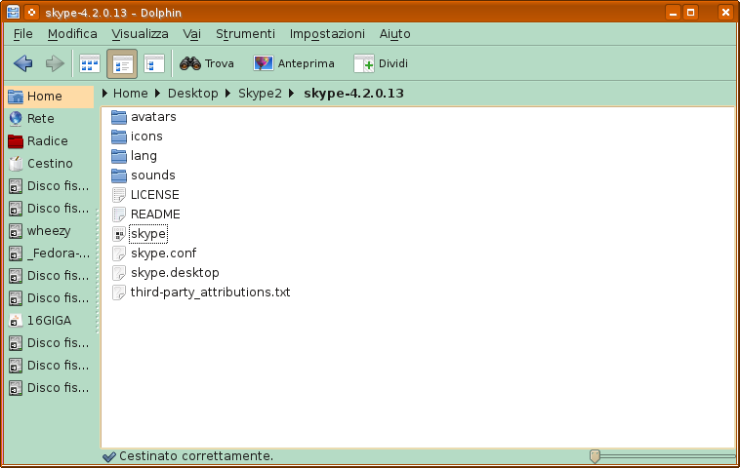Select the skype.desktop file icon

(119, 273)
